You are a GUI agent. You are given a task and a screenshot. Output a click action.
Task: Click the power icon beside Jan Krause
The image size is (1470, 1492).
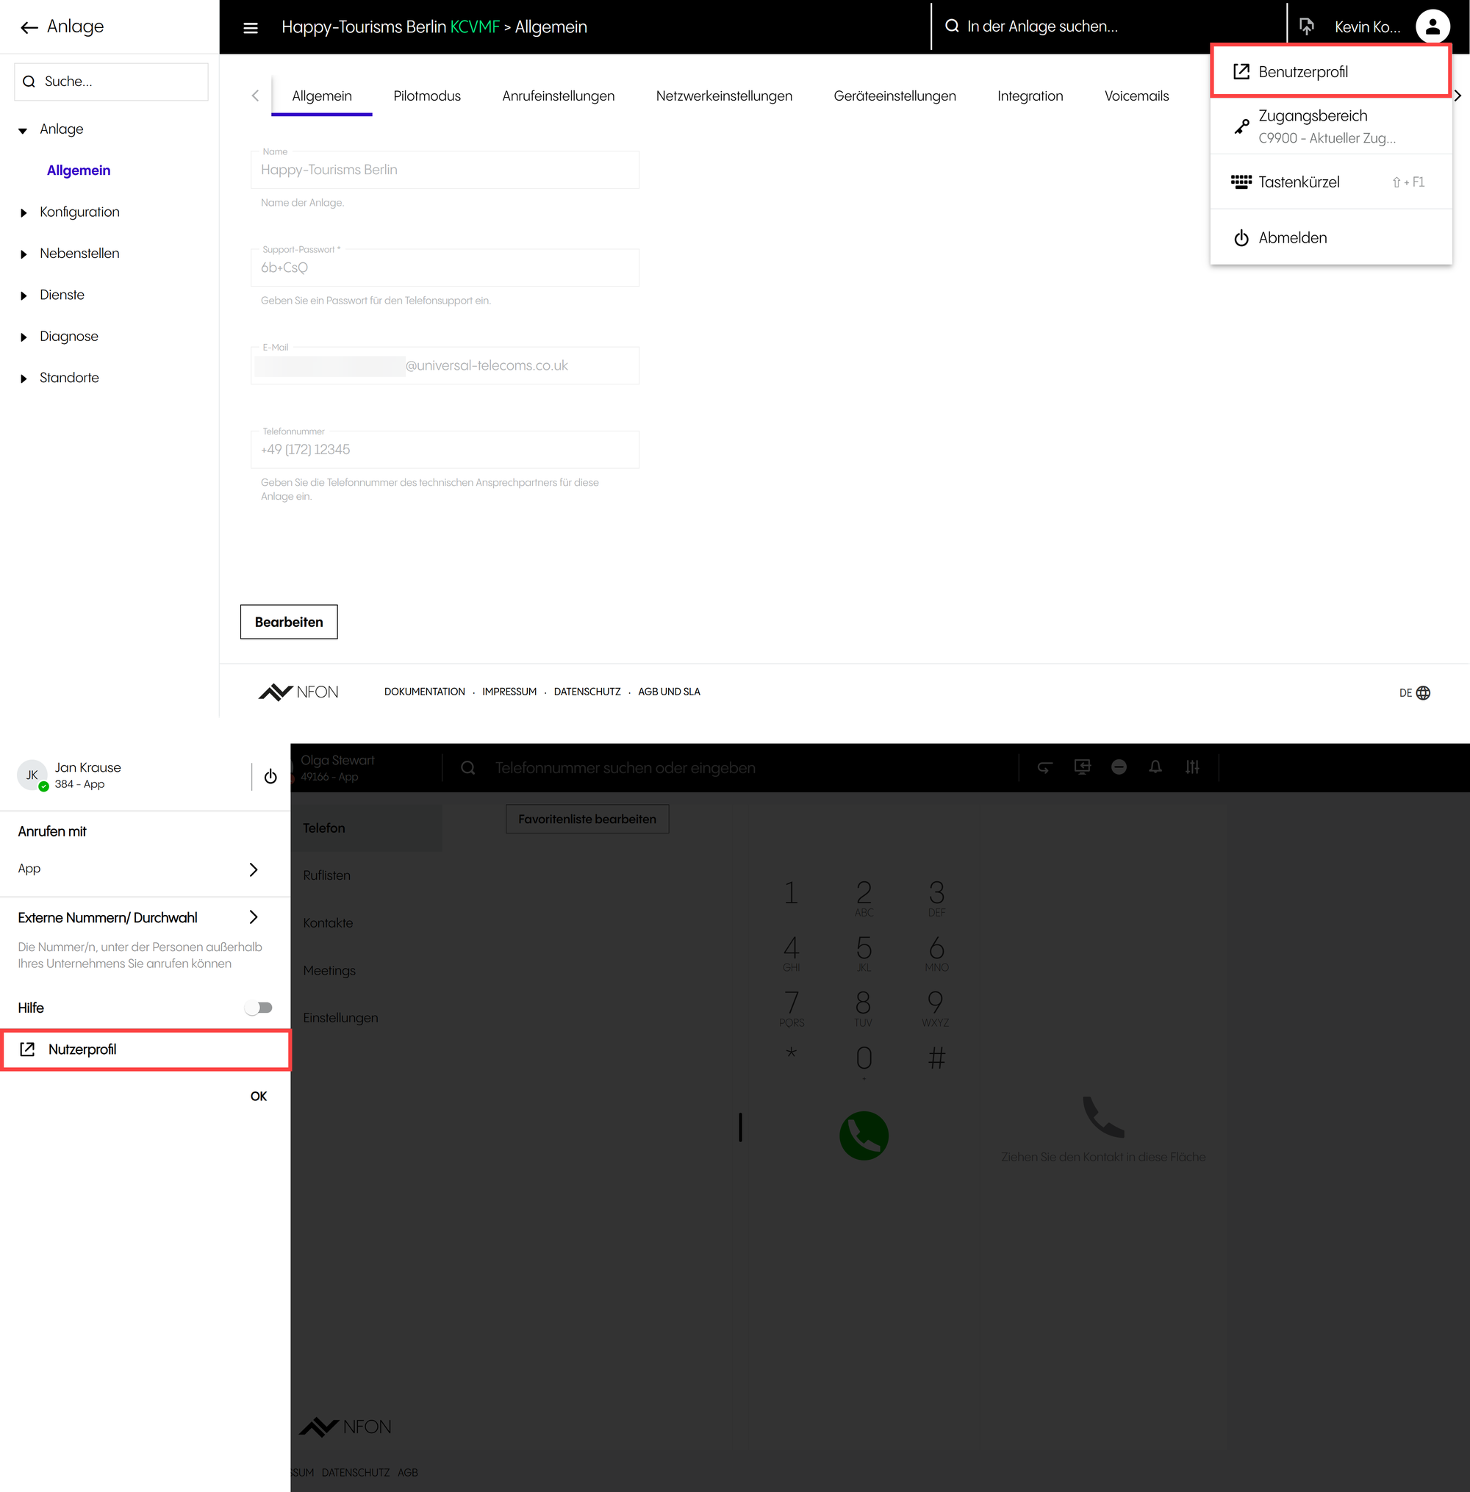click(x=270, y=776)
